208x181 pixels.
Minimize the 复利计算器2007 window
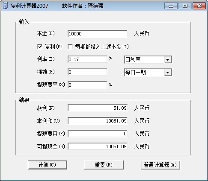click(171, 6)
